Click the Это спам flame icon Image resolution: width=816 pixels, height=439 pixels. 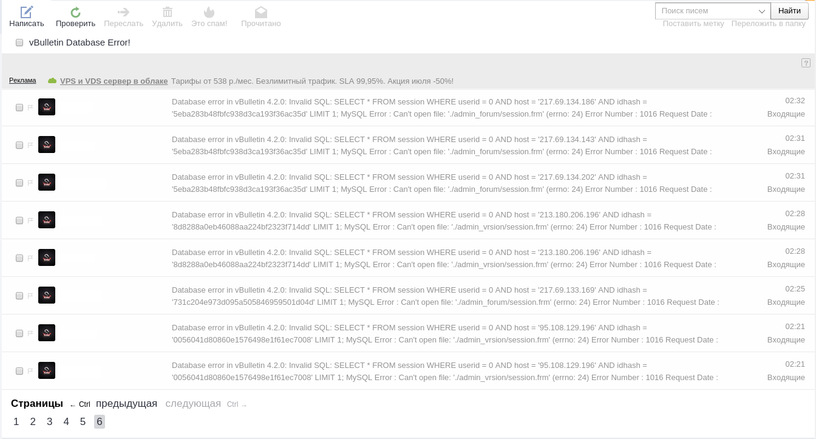[x=209, y=12]
